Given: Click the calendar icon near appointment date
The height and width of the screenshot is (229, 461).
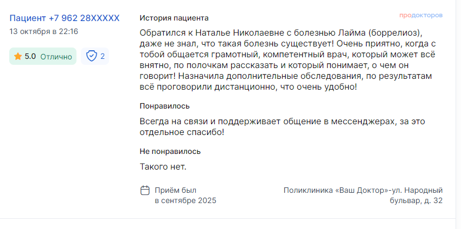Looking at the screenshot, I should coord(145,190).
